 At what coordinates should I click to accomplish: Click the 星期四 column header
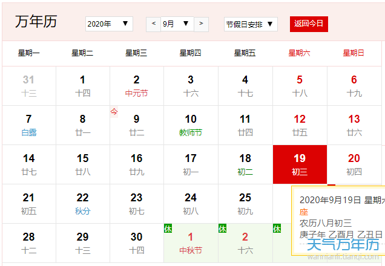pyautogui.click(x=191, y=53)
